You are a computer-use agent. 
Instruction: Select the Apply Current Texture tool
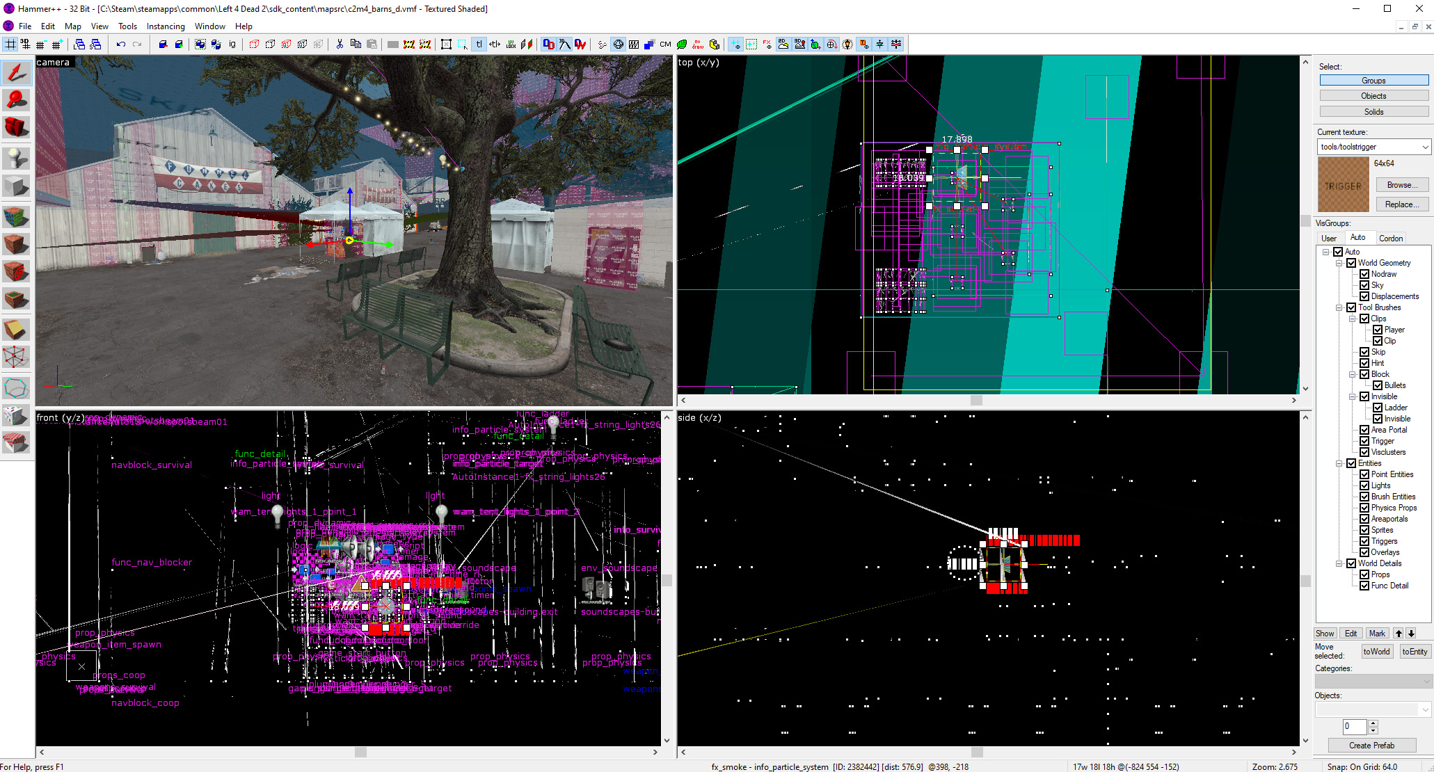point(16,244)
